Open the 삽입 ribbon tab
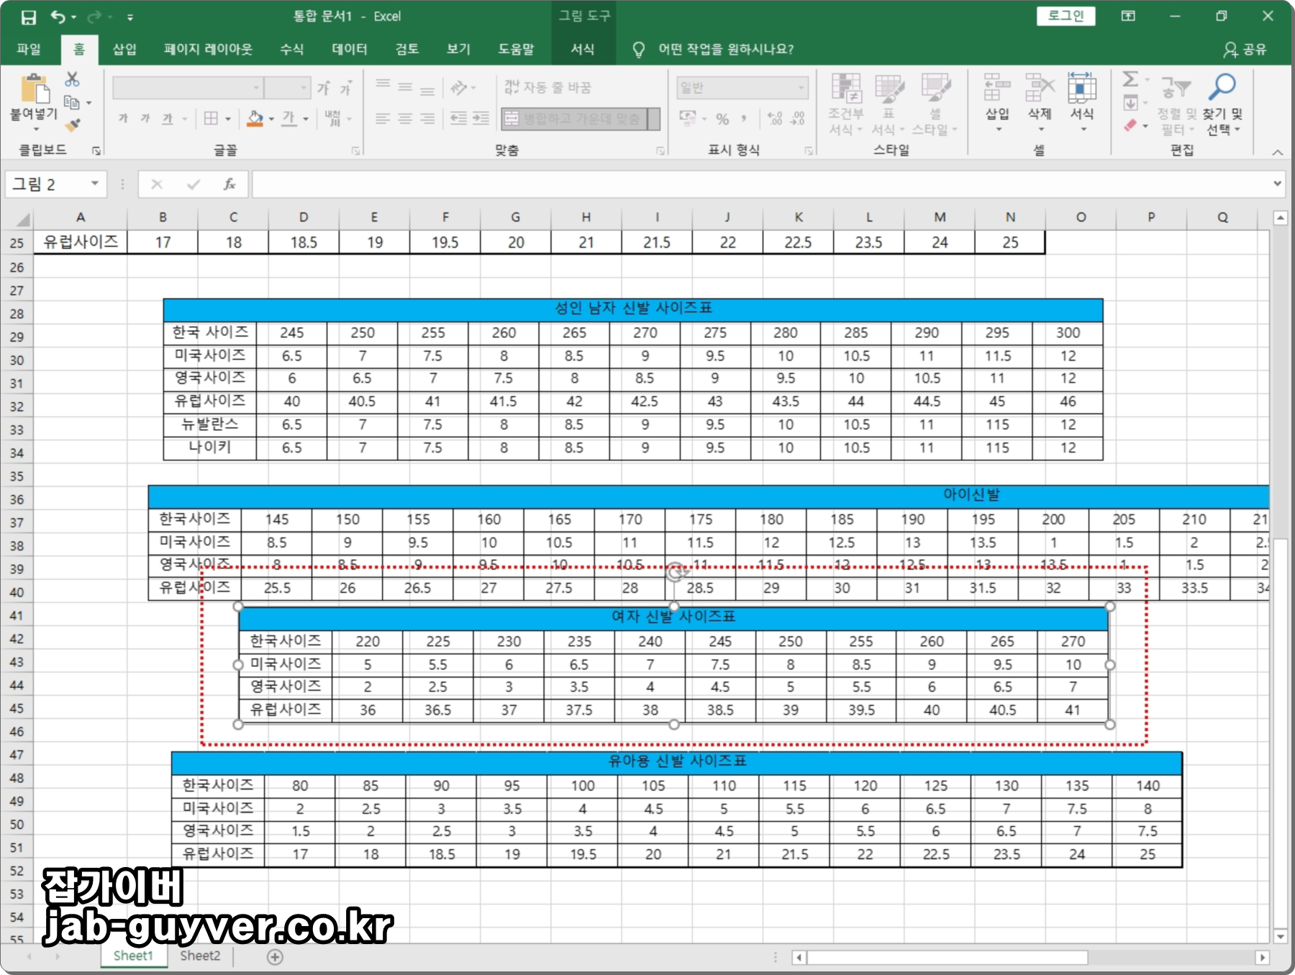 click(x=124, y=49)
